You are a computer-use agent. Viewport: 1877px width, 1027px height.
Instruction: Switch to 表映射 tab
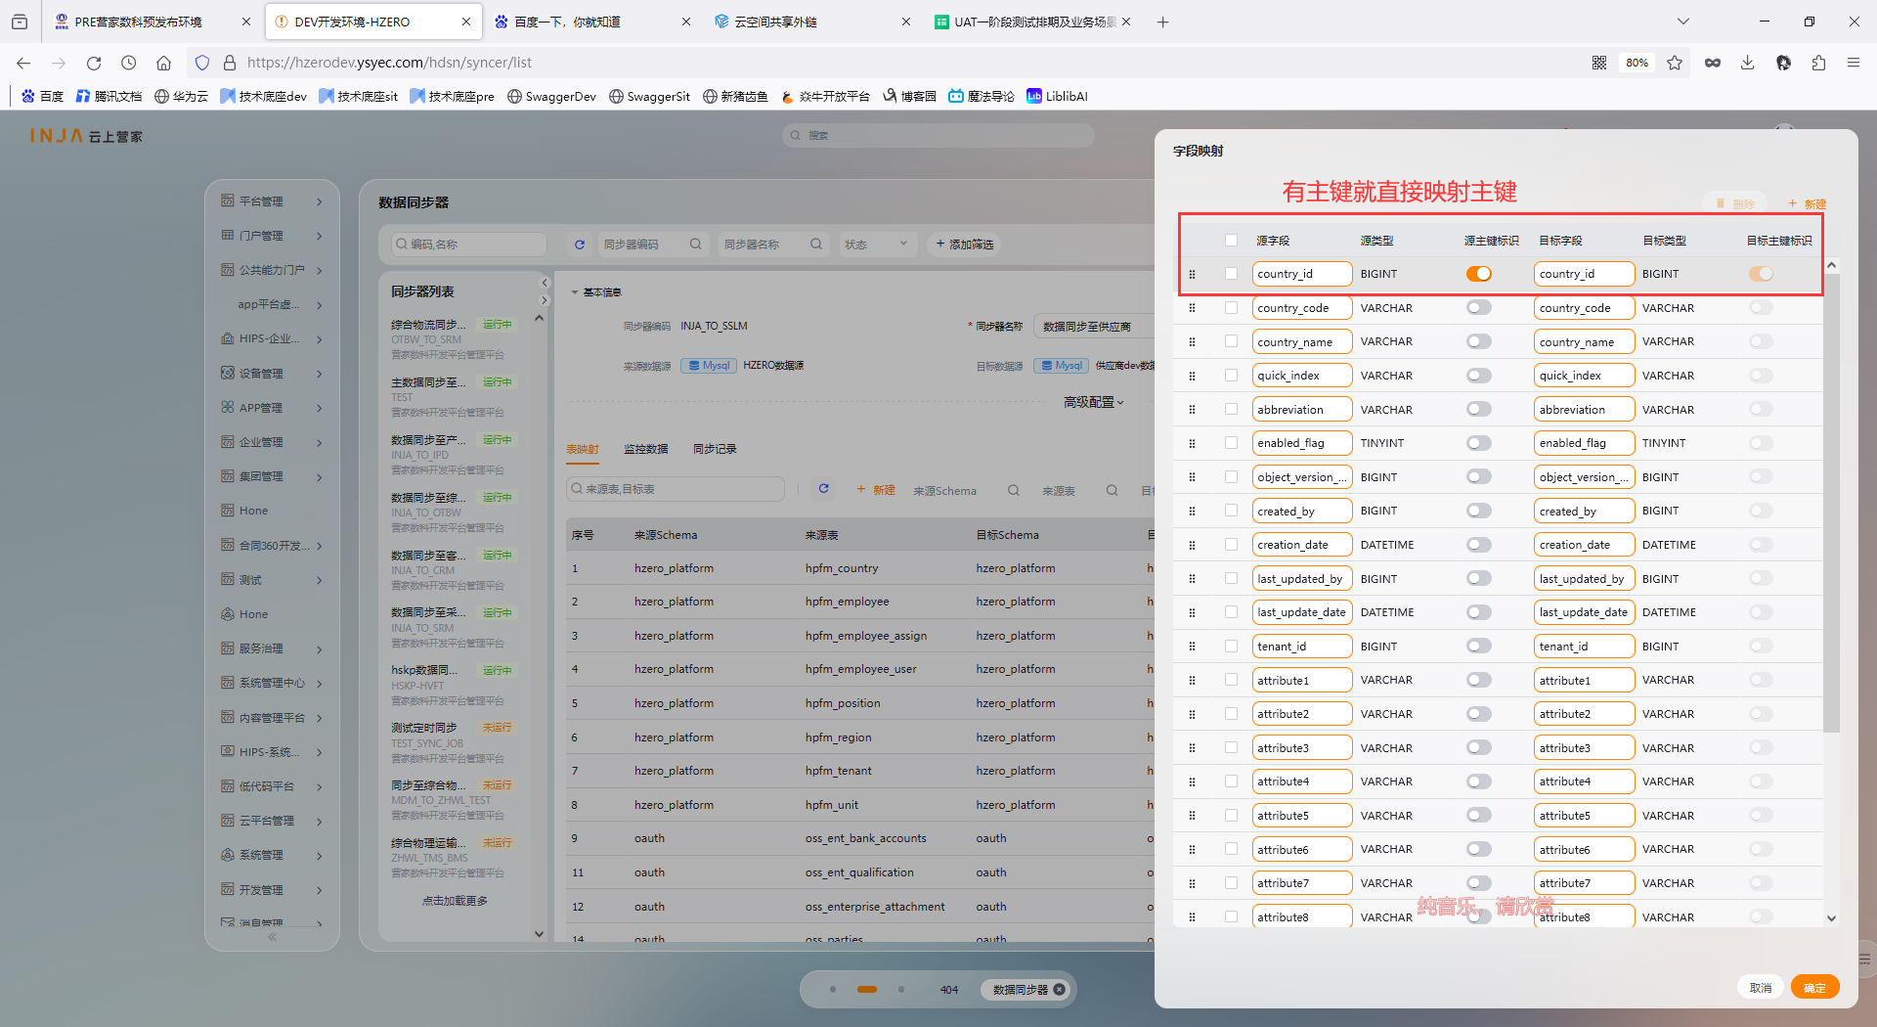(x=583, y=450)
